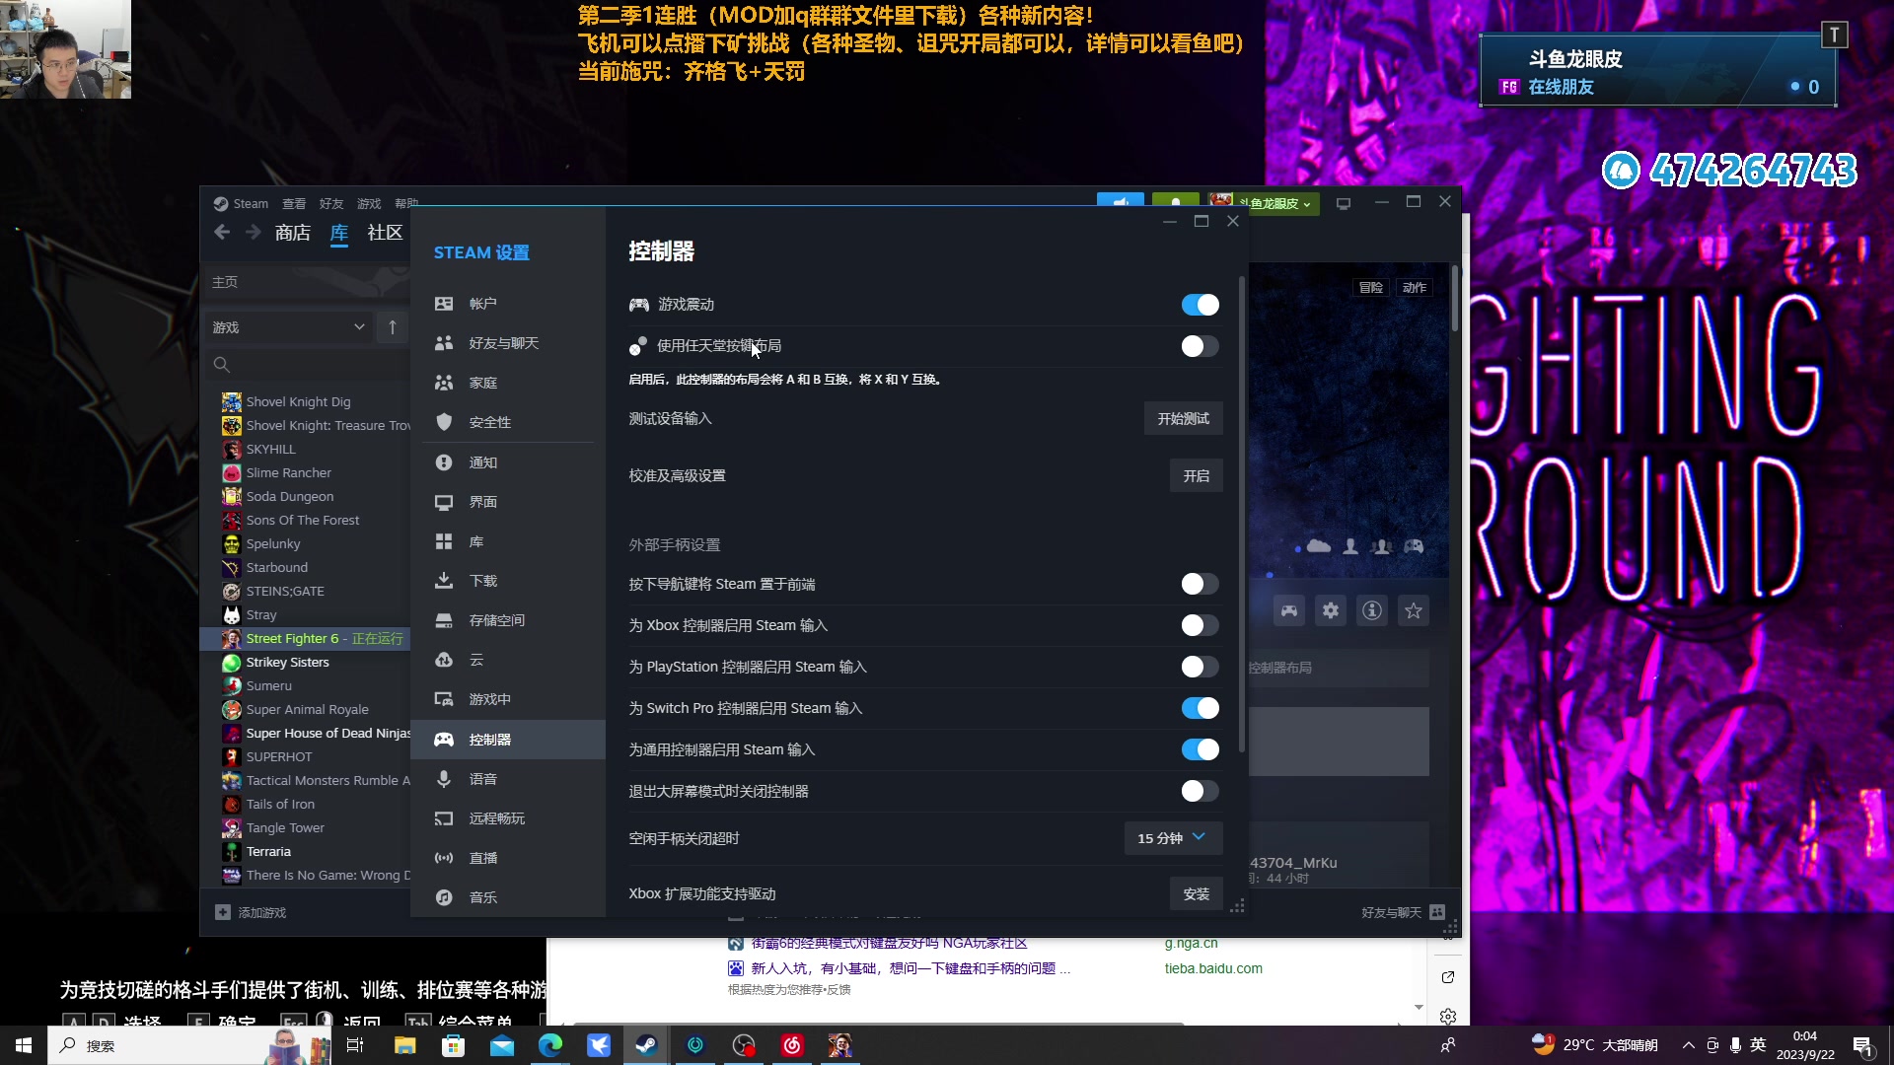Toggle 通用控制器 Steam 输入 switch

click(1201, 749)
